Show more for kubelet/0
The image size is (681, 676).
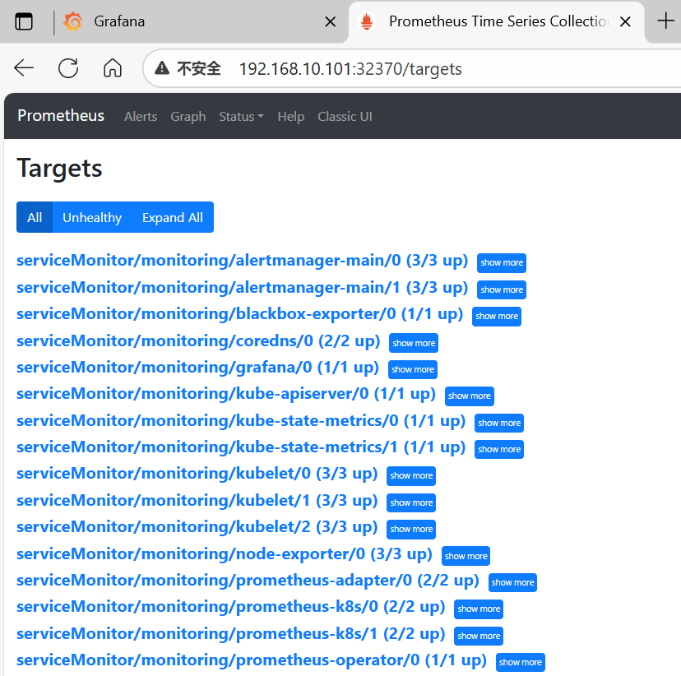pyautogui.click(x=411, y=476)
